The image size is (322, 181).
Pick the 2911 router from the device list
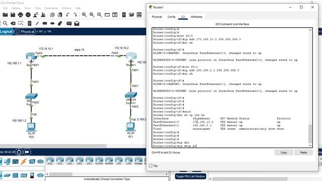[x=90, y=161]
